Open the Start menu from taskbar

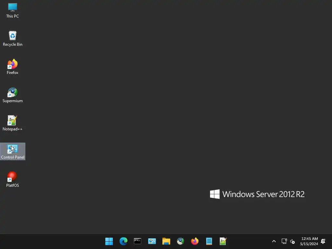pyautogui.click(x=109, y=241)
